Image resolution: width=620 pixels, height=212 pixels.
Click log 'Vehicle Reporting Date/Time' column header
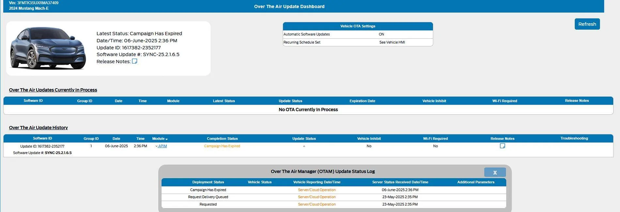pos(317,182)
